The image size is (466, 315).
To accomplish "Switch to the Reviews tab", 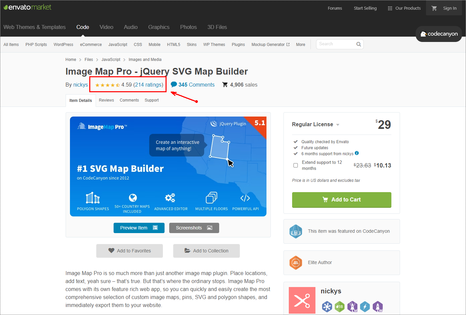I will (x=106, y=100).
